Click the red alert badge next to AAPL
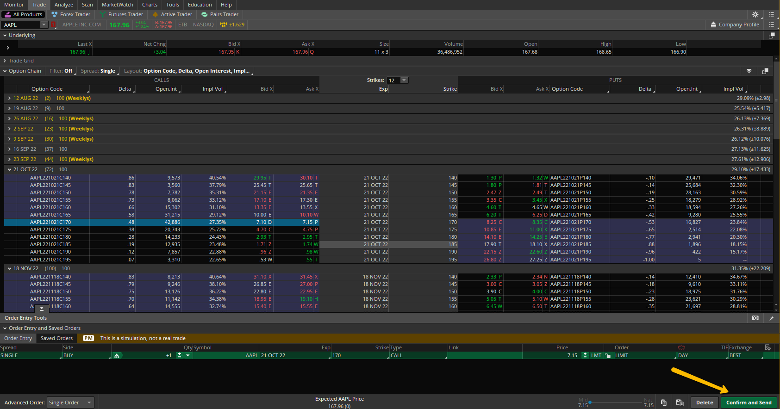The width and height of the screenshot is (780, 409). click(53, 25)
